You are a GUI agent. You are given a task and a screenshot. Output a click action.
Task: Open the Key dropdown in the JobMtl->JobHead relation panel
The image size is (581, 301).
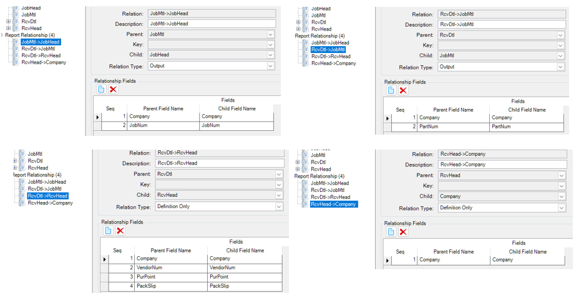270,45
